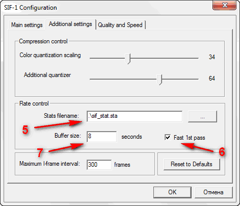The image size is (240, 206).
Task: Click Reset to Defaults button
Action: point(192,164)
